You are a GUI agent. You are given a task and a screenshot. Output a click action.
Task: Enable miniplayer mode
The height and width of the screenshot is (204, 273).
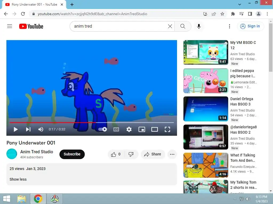142,129
